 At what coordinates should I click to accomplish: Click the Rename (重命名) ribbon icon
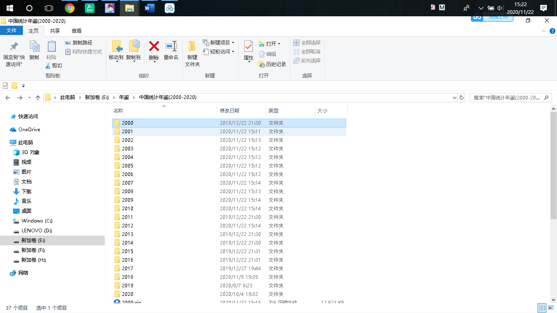point(171,46)
